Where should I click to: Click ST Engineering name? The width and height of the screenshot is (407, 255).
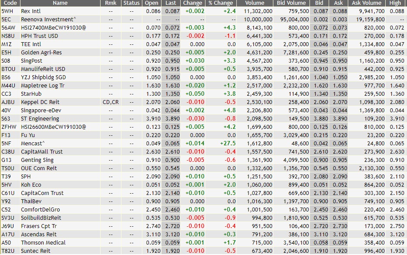pyautogui.click(x=40, y=119)
